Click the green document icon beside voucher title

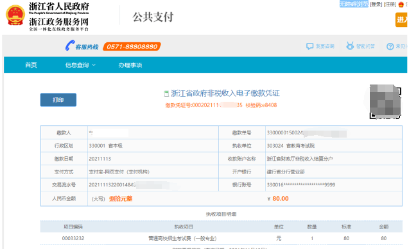(x=166, y=93)
